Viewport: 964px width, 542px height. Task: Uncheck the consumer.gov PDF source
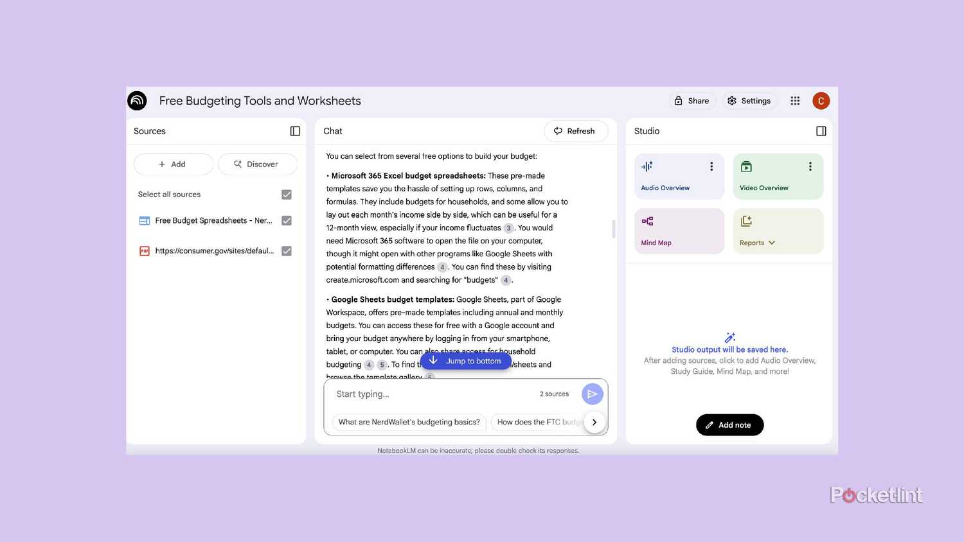[287, 251]
